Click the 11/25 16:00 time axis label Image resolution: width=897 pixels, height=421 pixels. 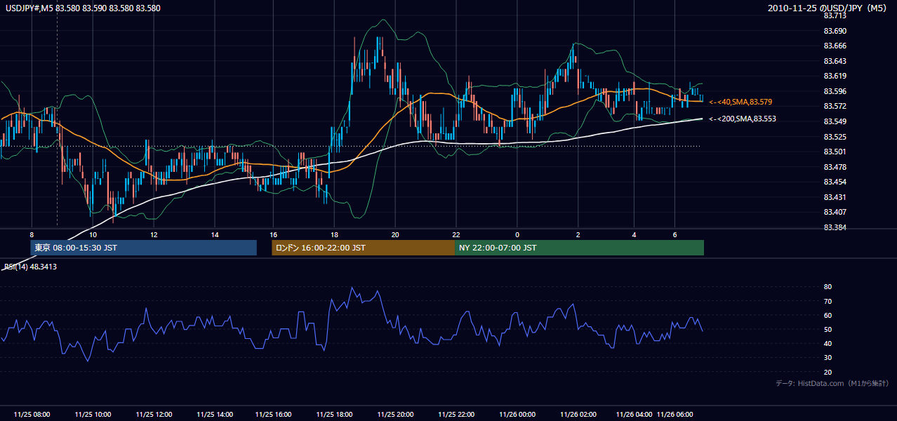pos(274,414)
